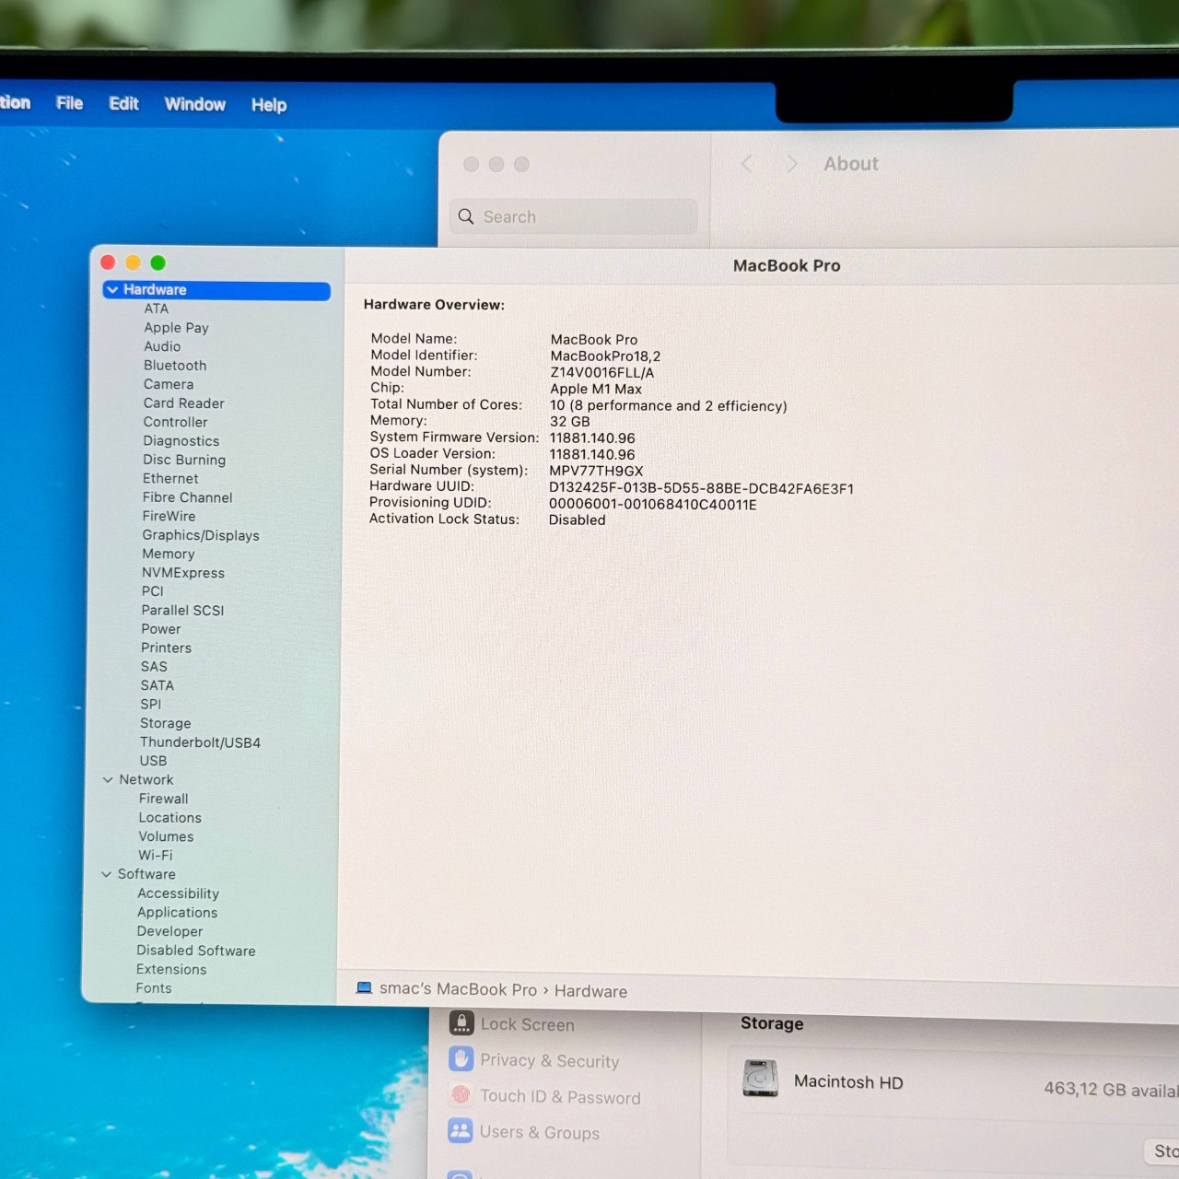Click the Touch ID & Password fingerprint icon
Viewport: 1179px width, 1179px height.
click(461, 1096)
